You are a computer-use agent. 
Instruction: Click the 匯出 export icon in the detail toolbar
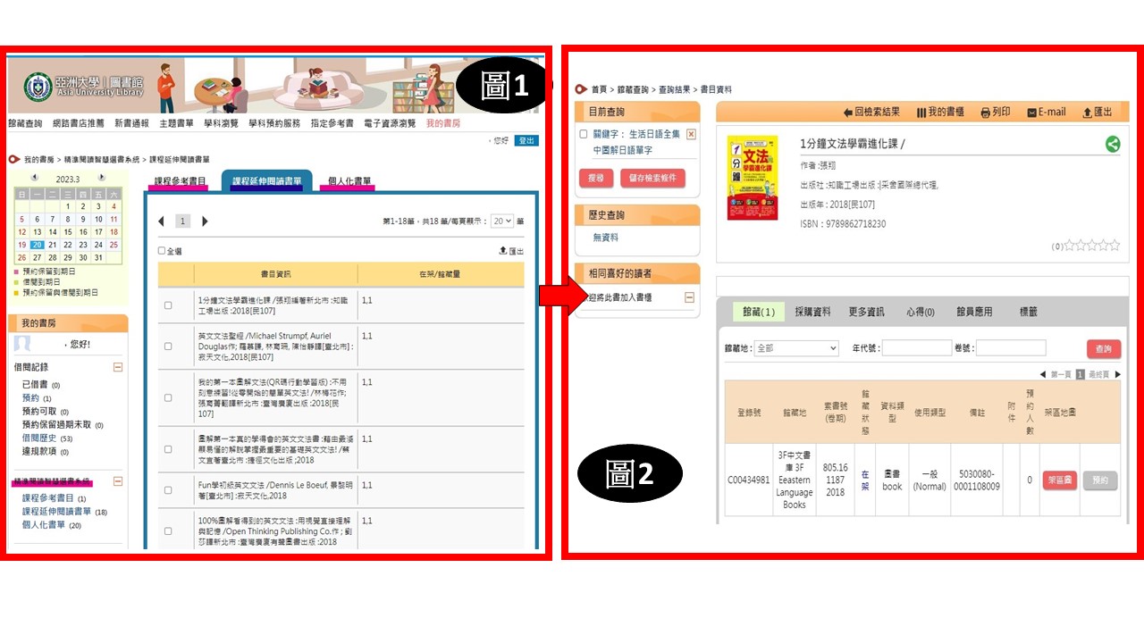[1086, 111]
